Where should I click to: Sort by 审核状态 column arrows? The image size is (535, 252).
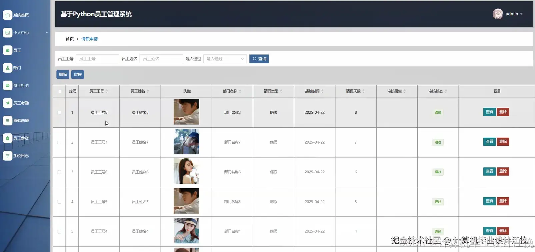tap(446, 91)
